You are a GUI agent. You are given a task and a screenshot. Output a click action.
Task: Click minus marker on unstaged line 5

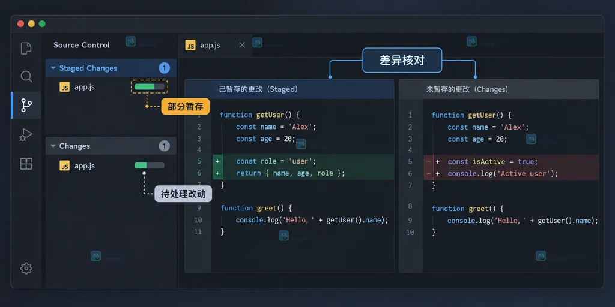[x=429, y=162]
